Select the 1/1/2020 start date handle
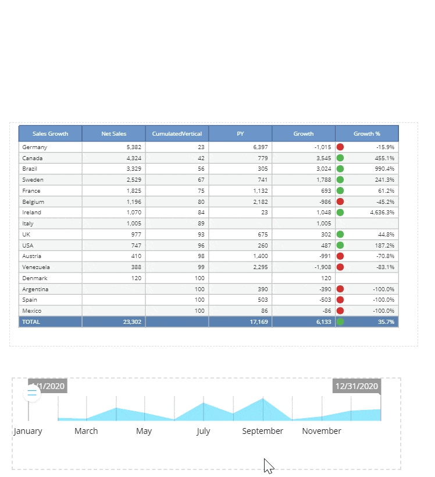 48,386
